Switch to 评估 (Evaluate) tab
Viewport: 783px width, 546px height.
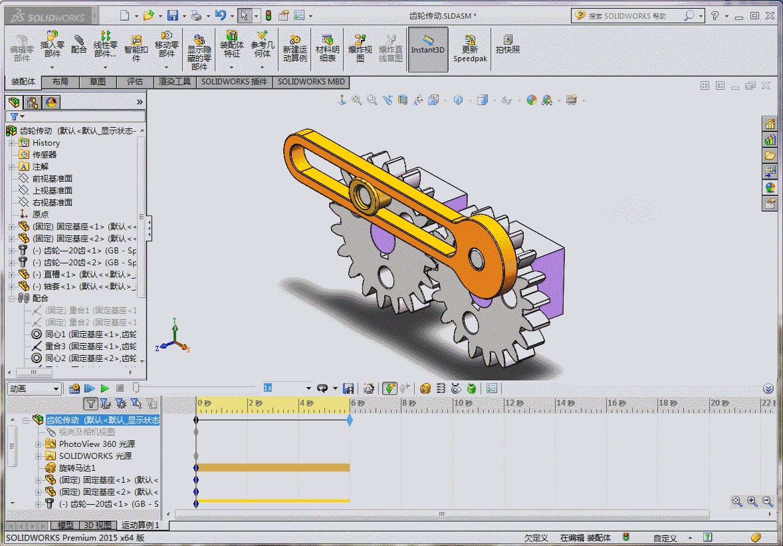tap(135, 81)
